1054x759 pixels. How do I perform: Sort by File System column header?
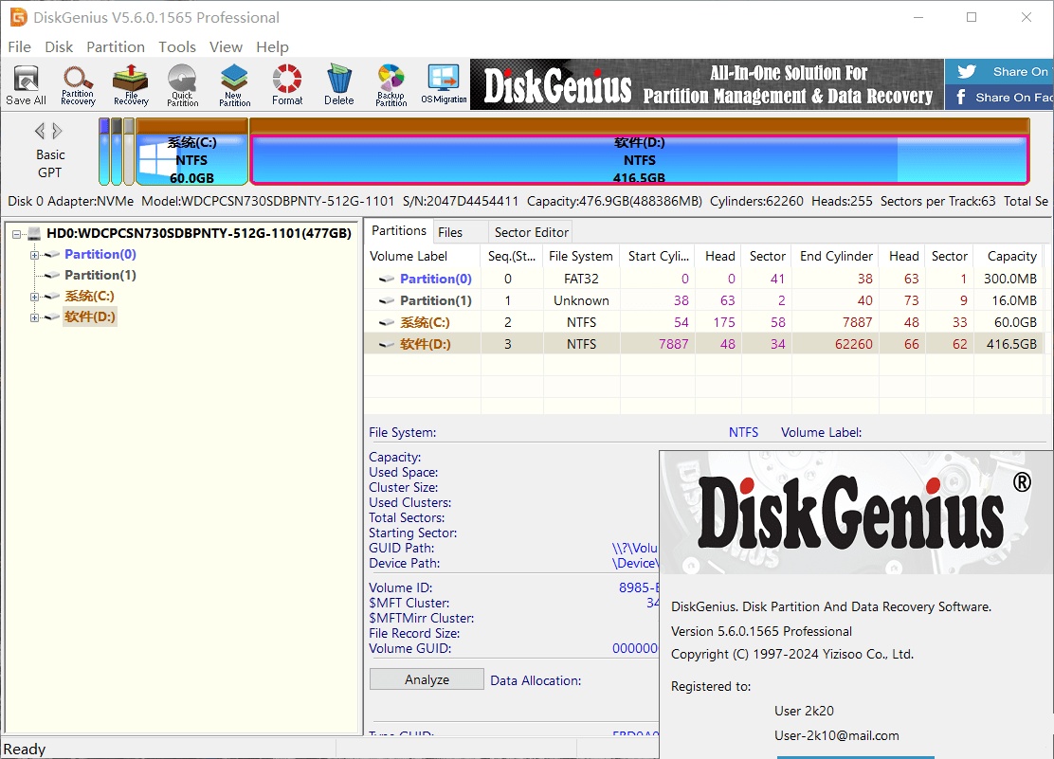(581, 256)
